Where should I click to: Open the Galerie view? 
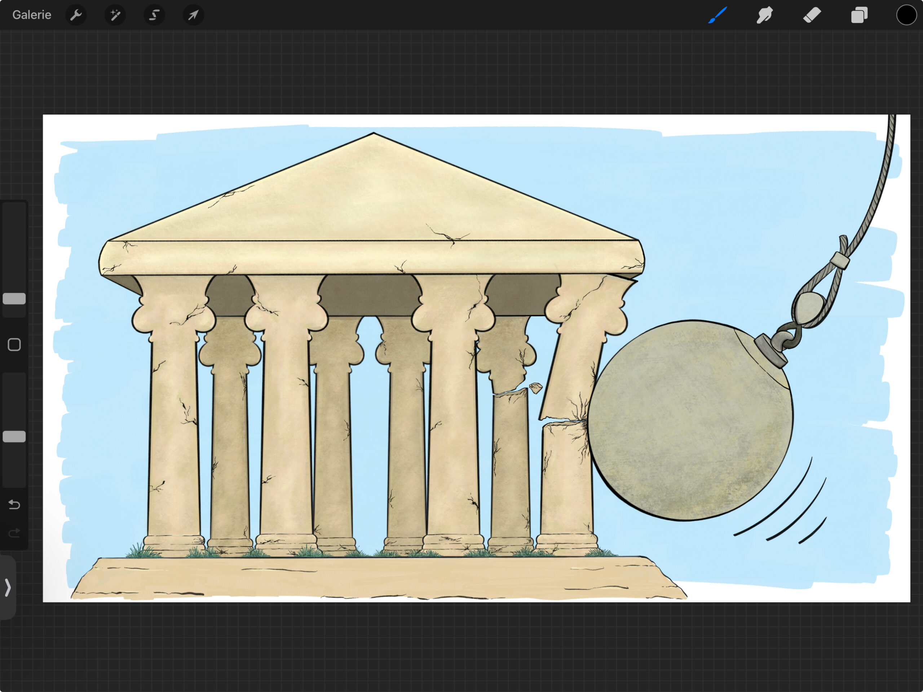point(32,15)
